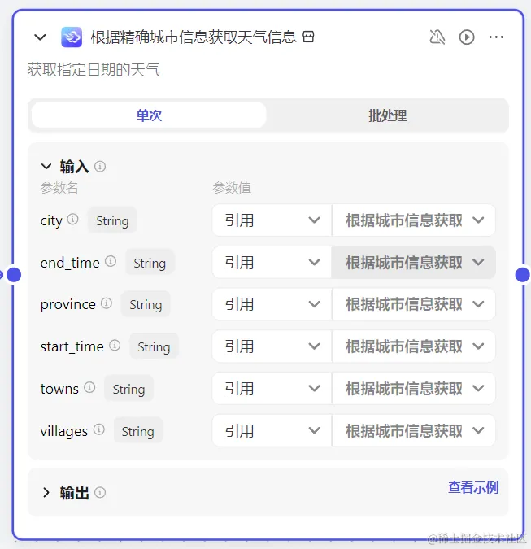Click the String type tag for province
The width and height of the screenshot is (531, 549).
(146, 304)
